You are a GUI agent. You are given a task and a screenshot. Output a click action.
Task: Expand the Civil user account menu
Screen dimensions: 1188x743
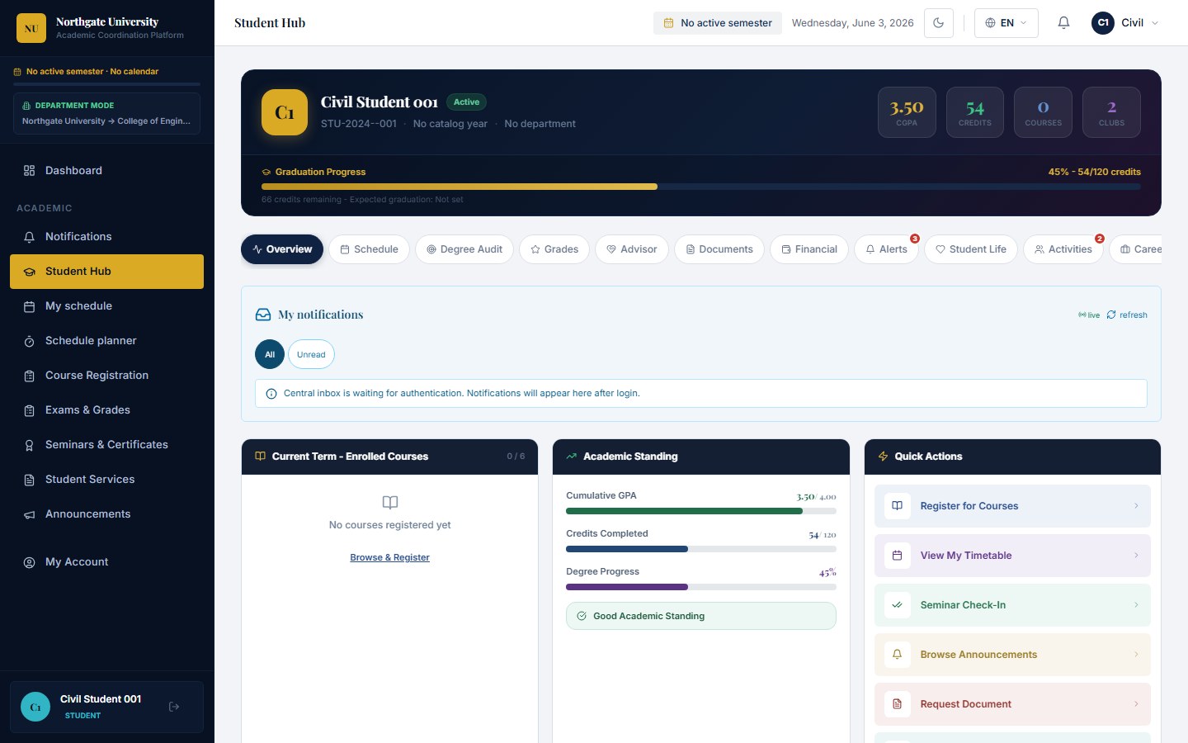(1125, 23)
